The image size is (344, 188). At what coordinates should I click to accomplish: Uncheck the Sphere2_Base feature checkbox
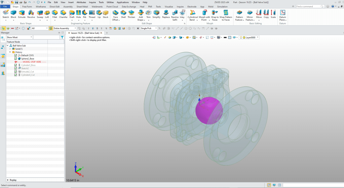pyautogui.click(x=16, y=59)
